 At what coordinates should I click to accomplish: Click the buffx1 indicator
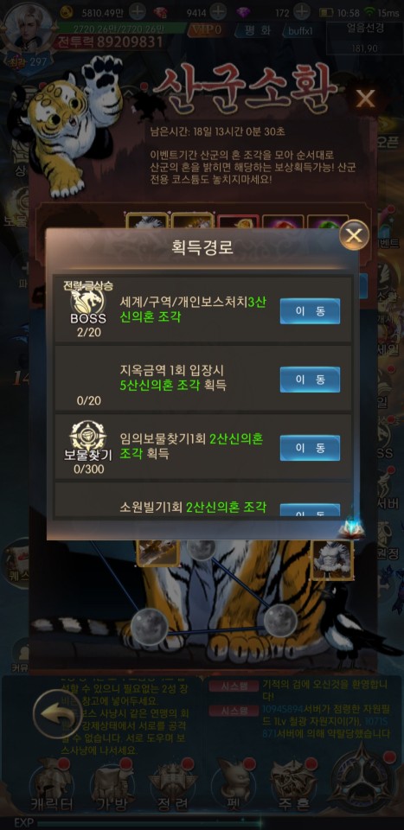[300, 30]
